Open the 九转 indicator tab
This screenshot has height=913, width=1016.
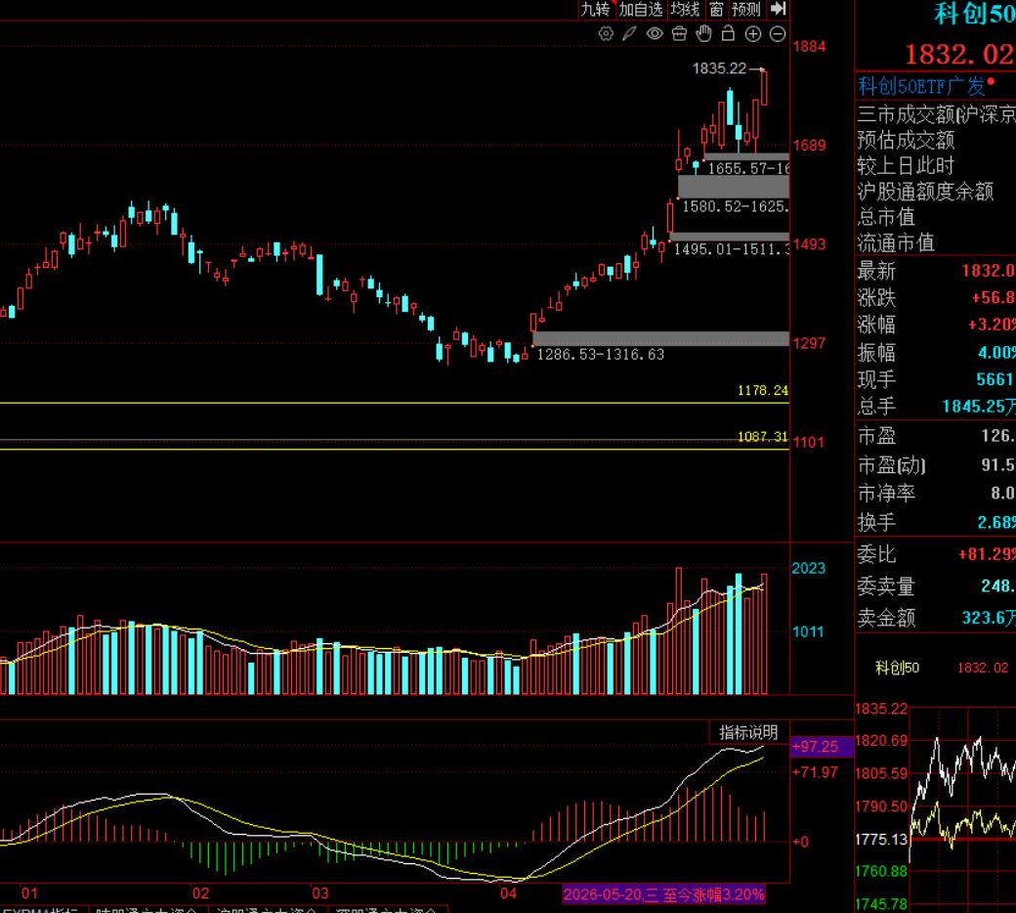click(596, 10)
